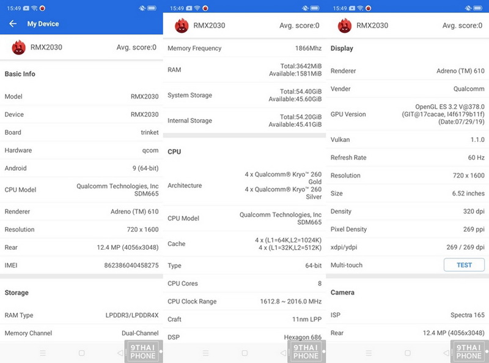This screenshot has width=489, height=363.
Task: Tap the muted bell icon in the My Device status bar
Action: click(142, 8)
